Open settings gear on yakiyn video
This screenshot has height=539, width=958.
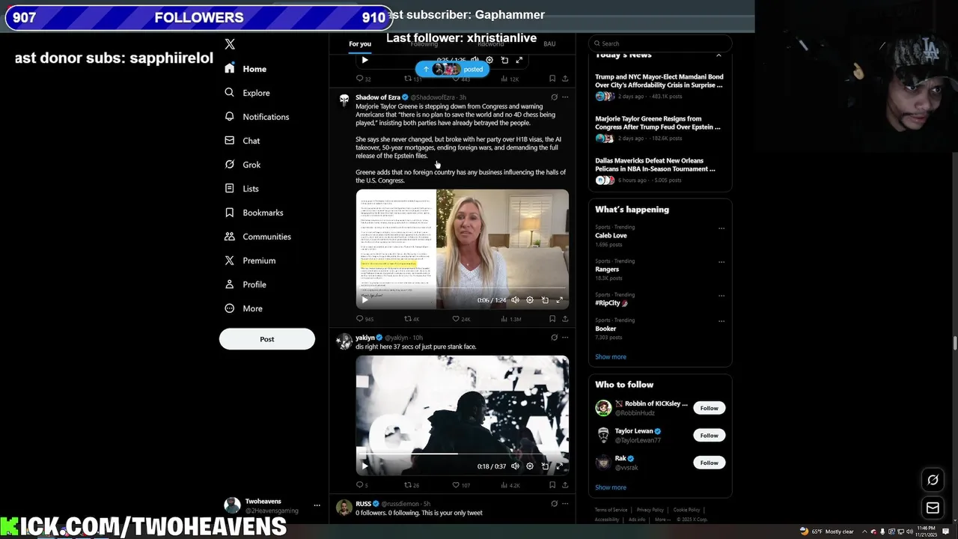(530, 466)
